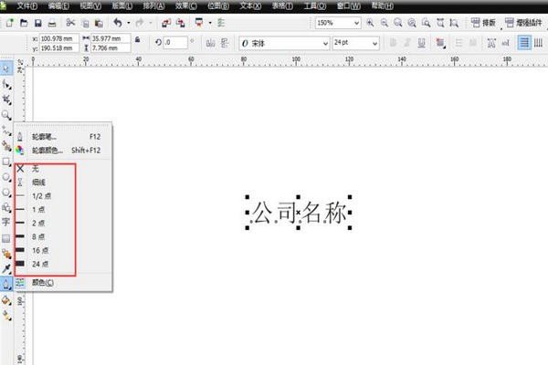Switch text to horizontal direction

tap(524, 42)
